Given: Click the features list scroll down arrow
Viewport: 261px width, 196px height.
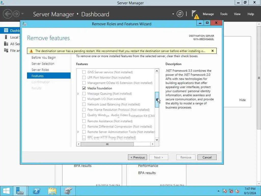Looking at the screenshot, I should tap(157, 140).
